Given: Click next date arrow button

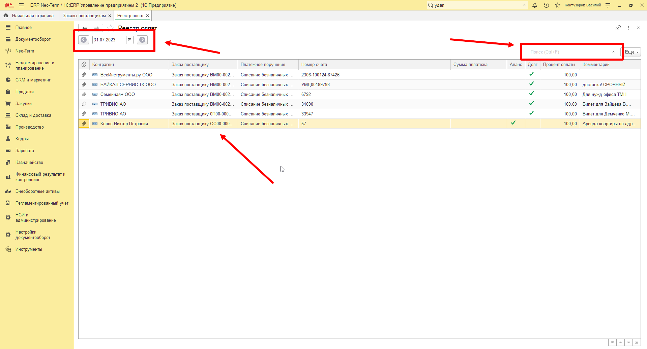Looking at the screenshot, I should [x=142, y=40].
